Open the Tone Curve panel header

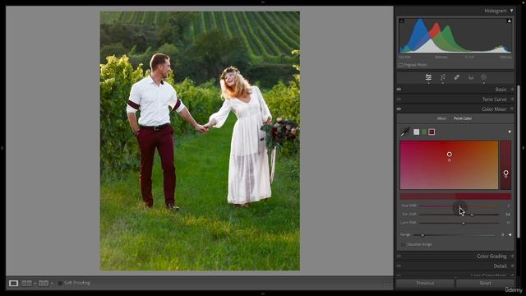[x=455, y=99]
